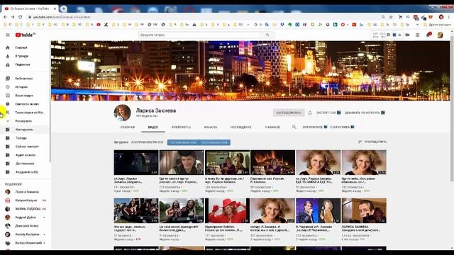Viewport: 454px width, 255px height.
Task: Toggle the channel notification bell
Action: point(310,113)
